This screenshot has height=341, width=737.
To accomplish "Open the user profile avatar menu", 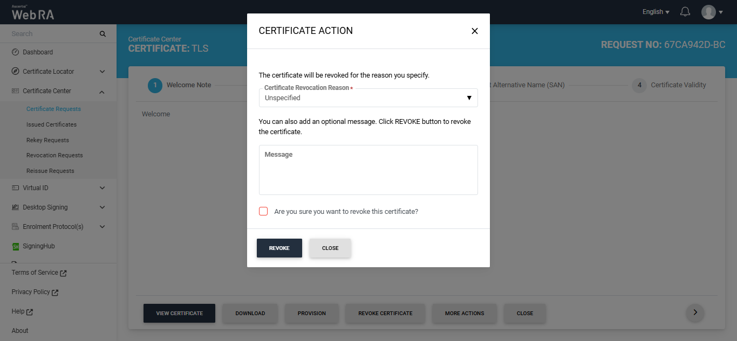I will click(x=708, y=12).
